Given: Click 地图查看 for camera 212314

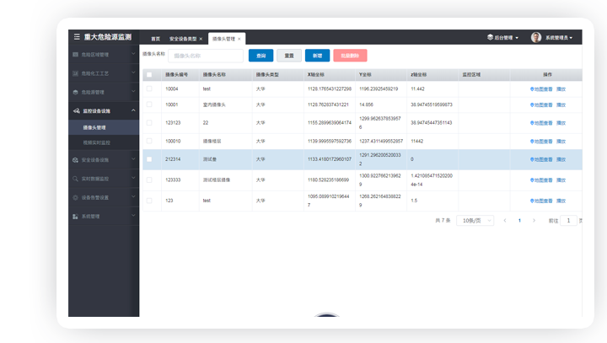Looking at the screenshot, I should pyautogui.click(x=541, y=159).
